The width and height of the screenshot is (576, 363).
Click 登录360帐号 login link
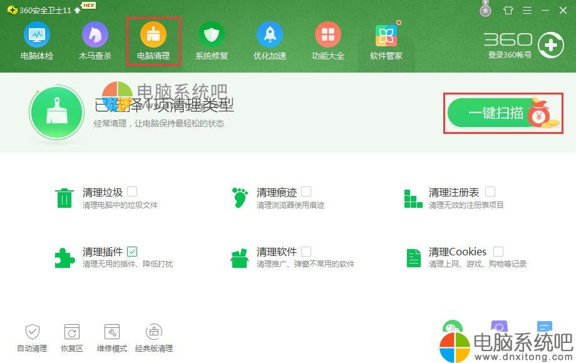(x=510, y=55)
